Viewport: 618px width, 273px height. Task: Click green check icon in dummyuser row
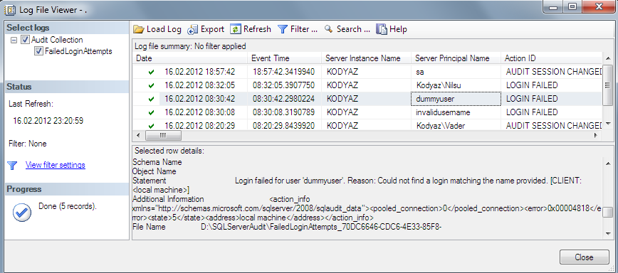[151, 99]
